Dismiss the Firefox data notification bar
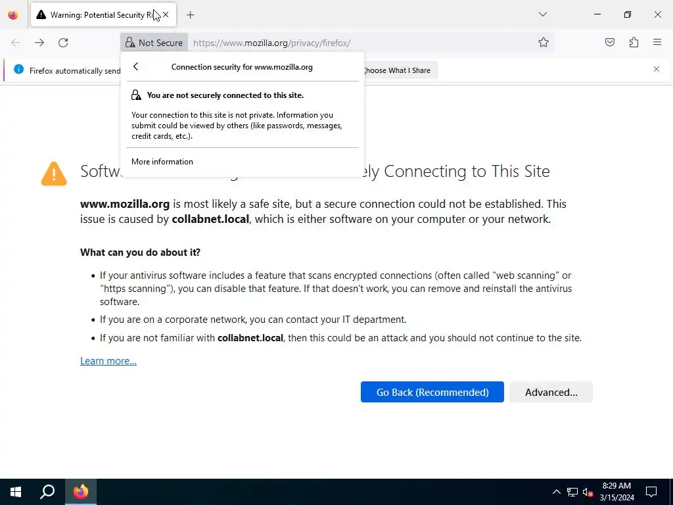This screenshot has width=673, height=505. click(x=657, y=69)
